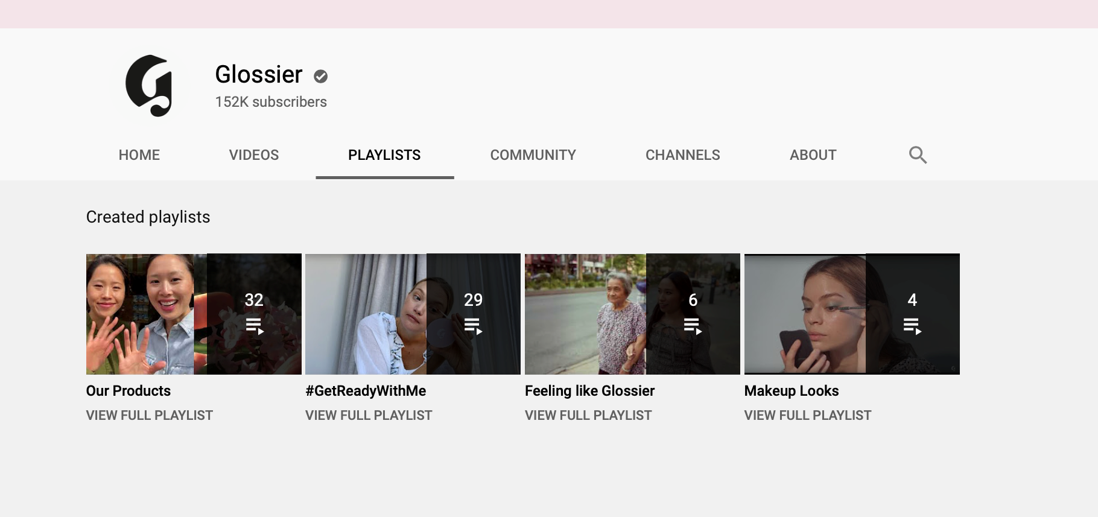This screenshot has height=517, width=1098.
Task: Go to the COMMUNITY tab
Action: point(533,155)
